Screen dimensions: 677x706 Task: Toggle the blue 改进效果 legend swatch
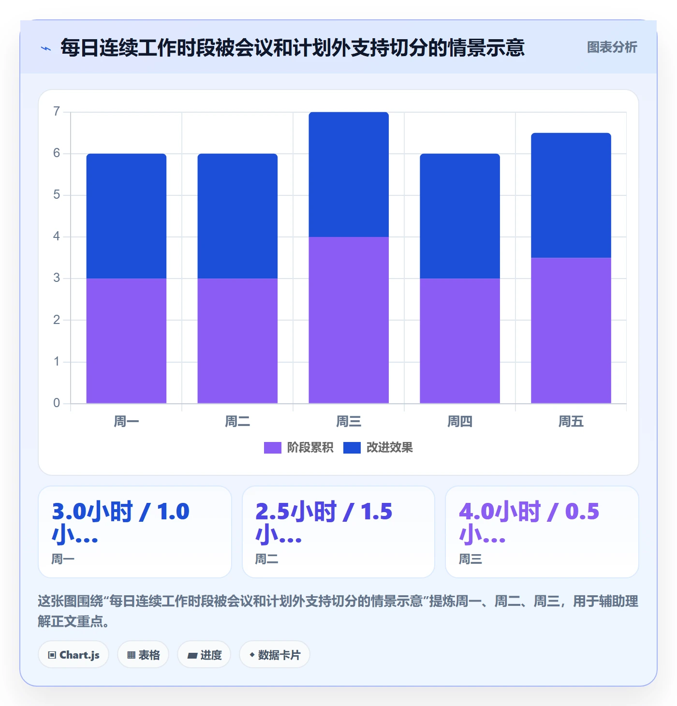352,448
